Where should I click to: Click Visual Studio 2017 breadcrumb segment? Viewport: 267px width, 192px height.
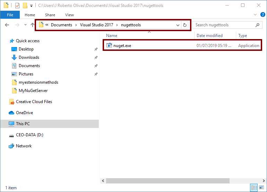tap(96, 25)
